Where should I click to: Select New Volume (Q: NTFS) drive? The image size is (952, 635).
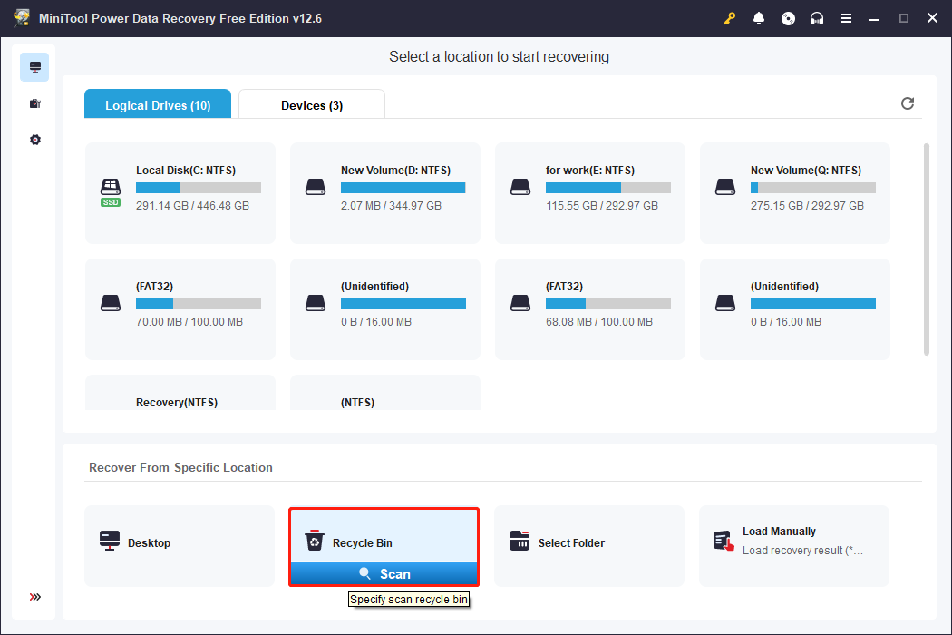(x=795, y=193)
